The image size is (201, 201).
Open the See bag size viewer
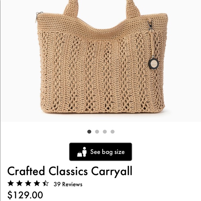(101, 152)
